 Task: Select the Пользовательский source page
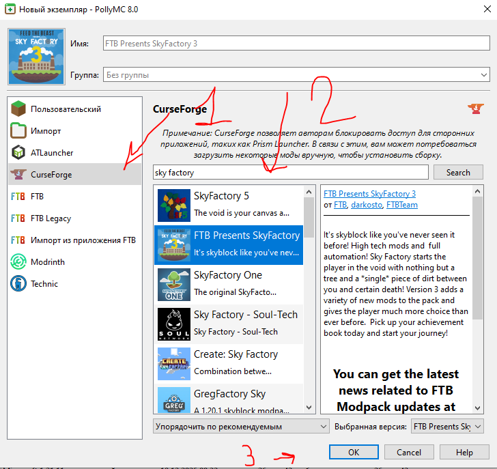click(74, 109)
